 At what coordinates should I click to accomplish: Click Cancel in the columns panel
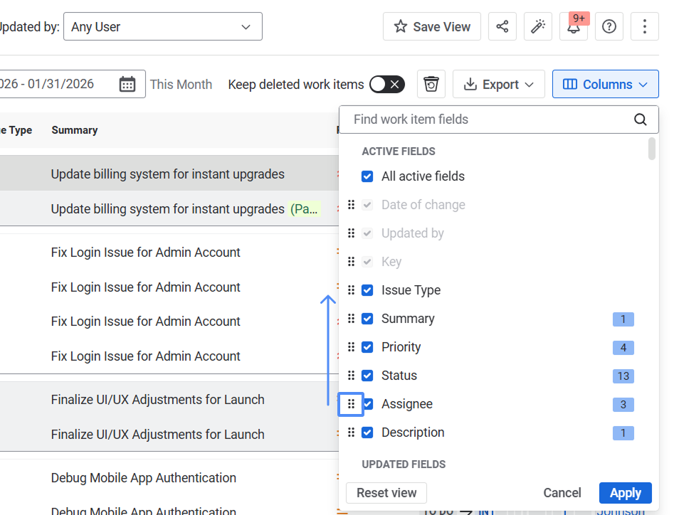562,493
